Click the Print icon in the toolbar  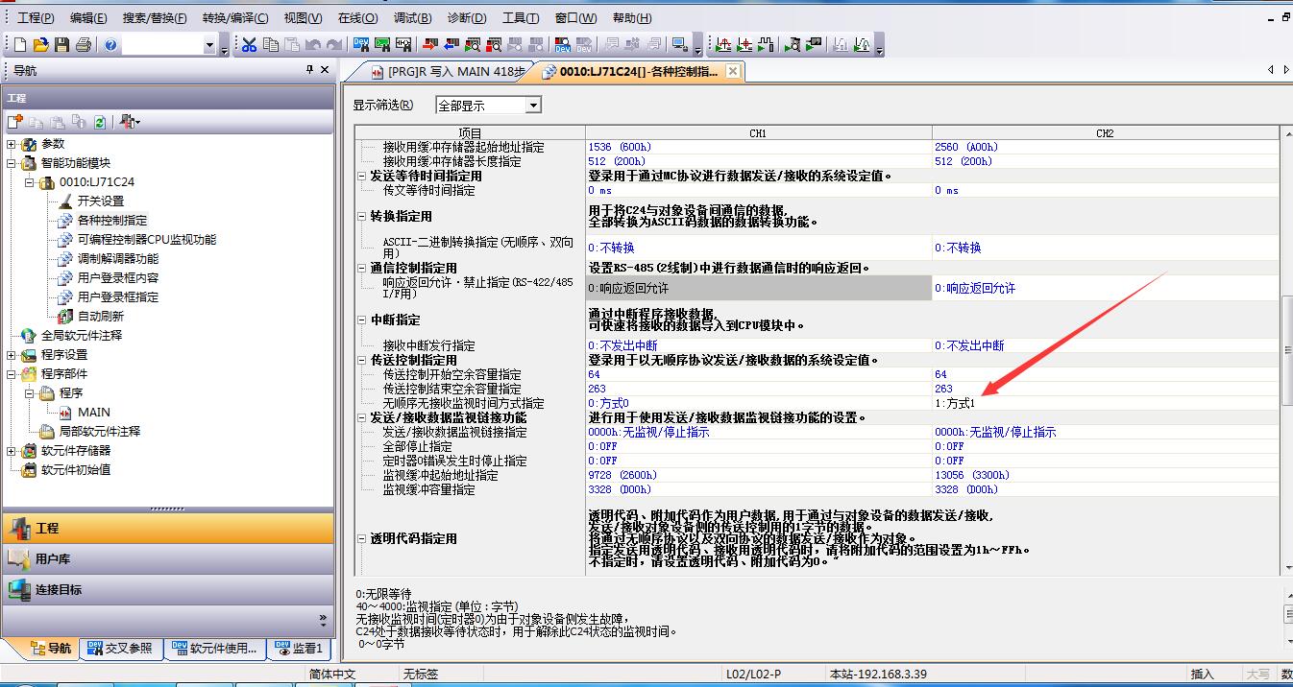[x=83, y=45]
